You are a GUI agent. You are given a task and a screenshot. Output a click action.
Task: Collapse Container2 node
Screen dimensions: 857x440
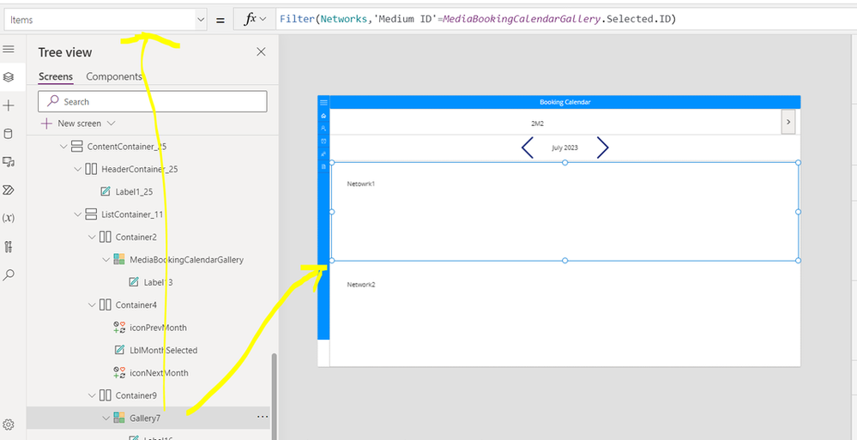pos(92,237)
